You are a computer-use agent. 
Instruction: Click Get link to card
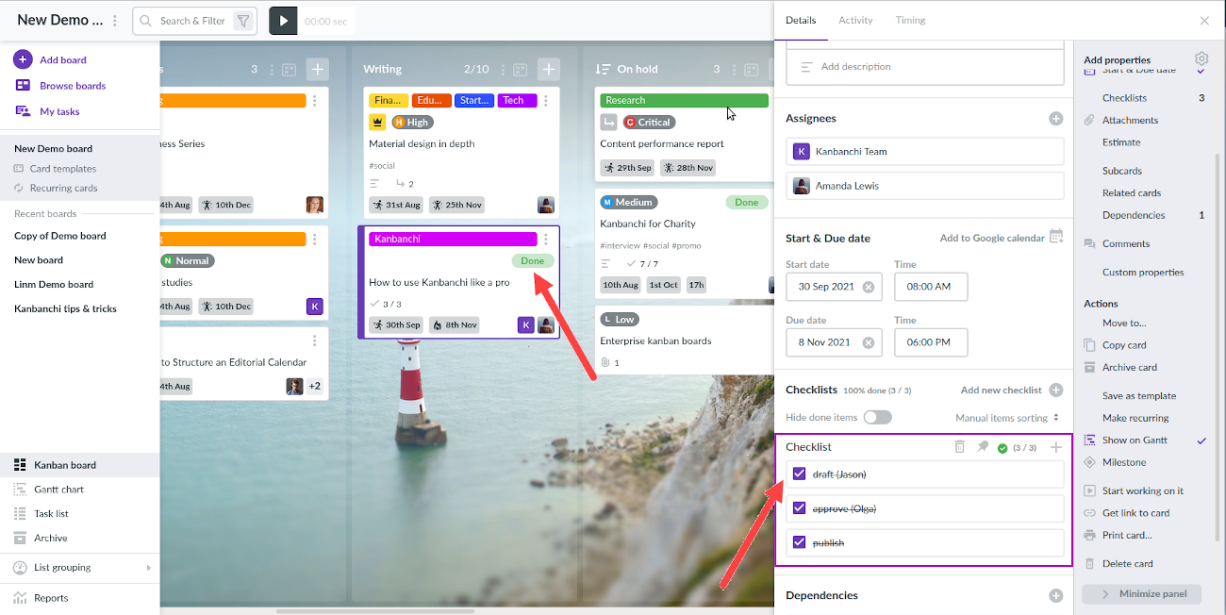pyautogui.click(x=1135, y=513)
